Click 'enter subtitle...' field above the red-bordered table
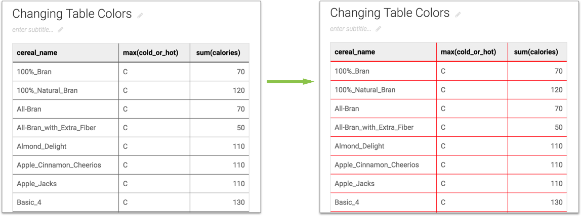This screenshot has width=581, height=216. tap(351, 29)
